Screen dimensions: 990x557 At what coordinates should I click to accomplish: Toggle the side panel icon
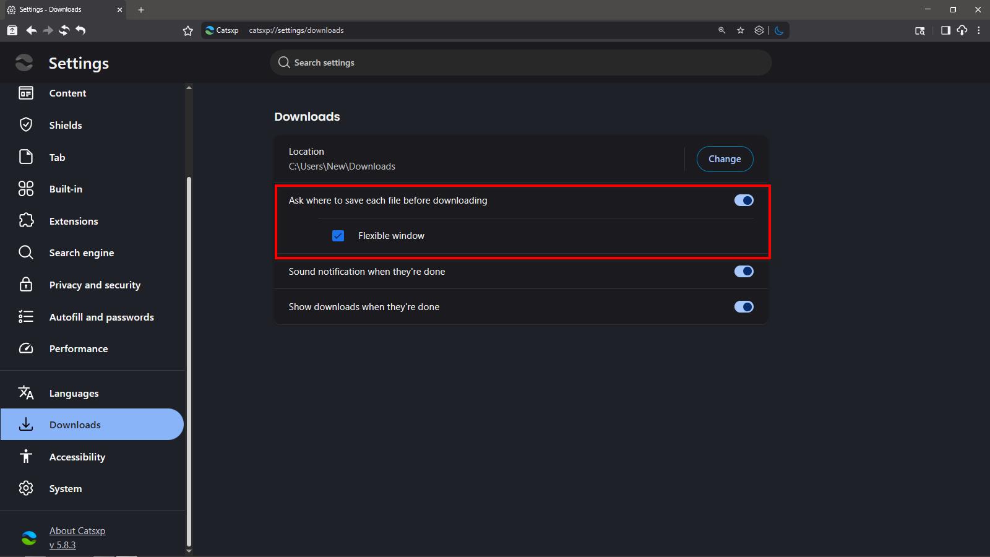coord(945,30)
